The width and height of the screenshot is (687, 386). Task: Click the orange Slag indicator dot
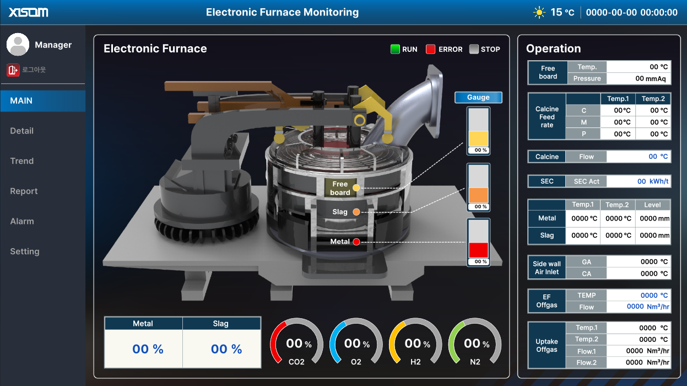pyautogui.click(x=356, y=212)
